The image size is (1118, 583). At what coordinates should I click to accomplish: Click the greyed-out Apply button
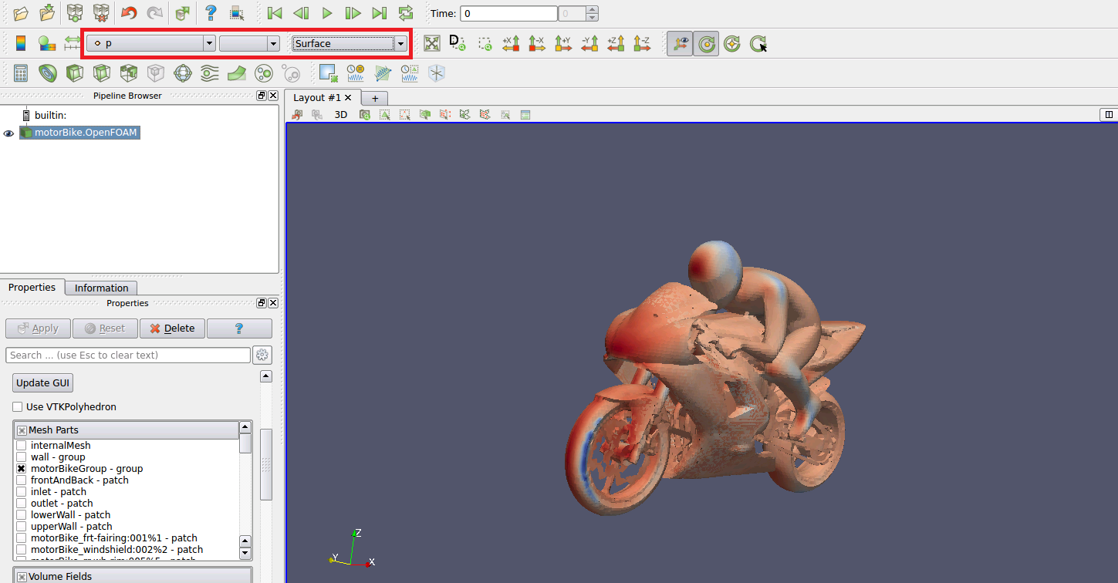tap(38, 329)
